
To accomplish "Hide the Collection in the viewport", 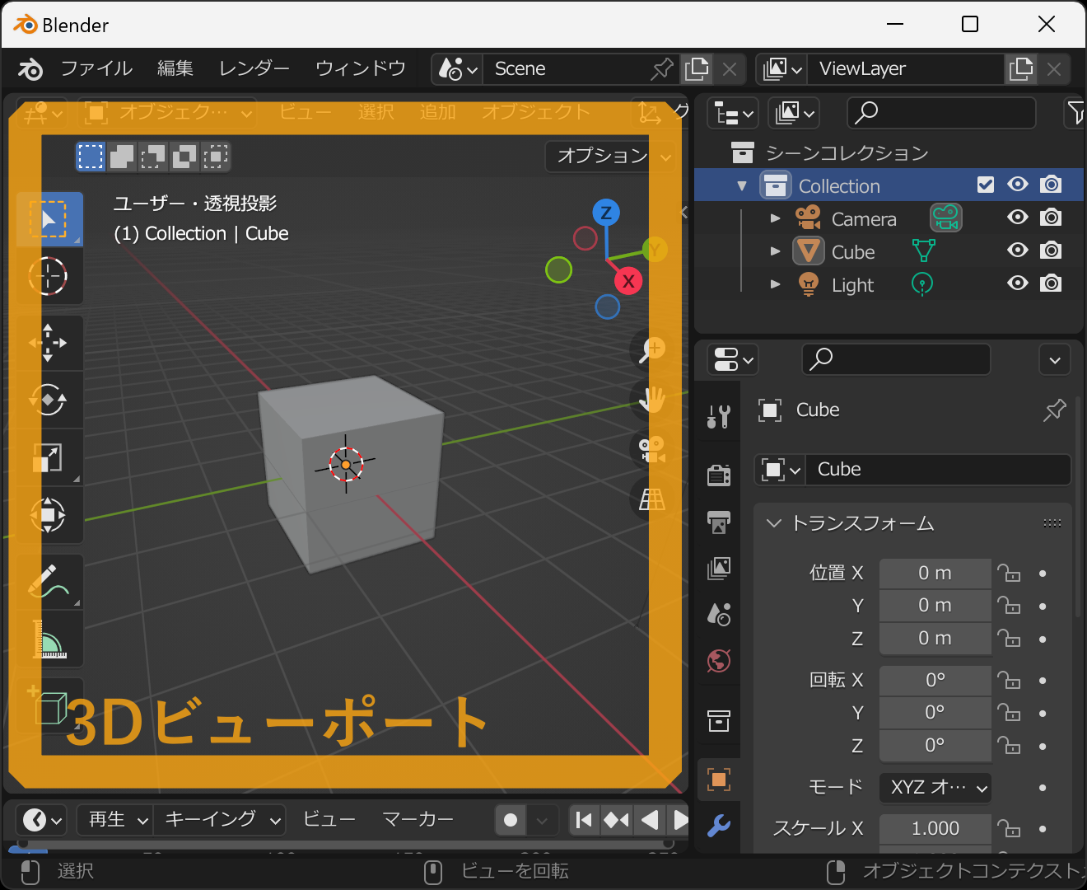I will pyautogui.click(x=1018, y=185).
